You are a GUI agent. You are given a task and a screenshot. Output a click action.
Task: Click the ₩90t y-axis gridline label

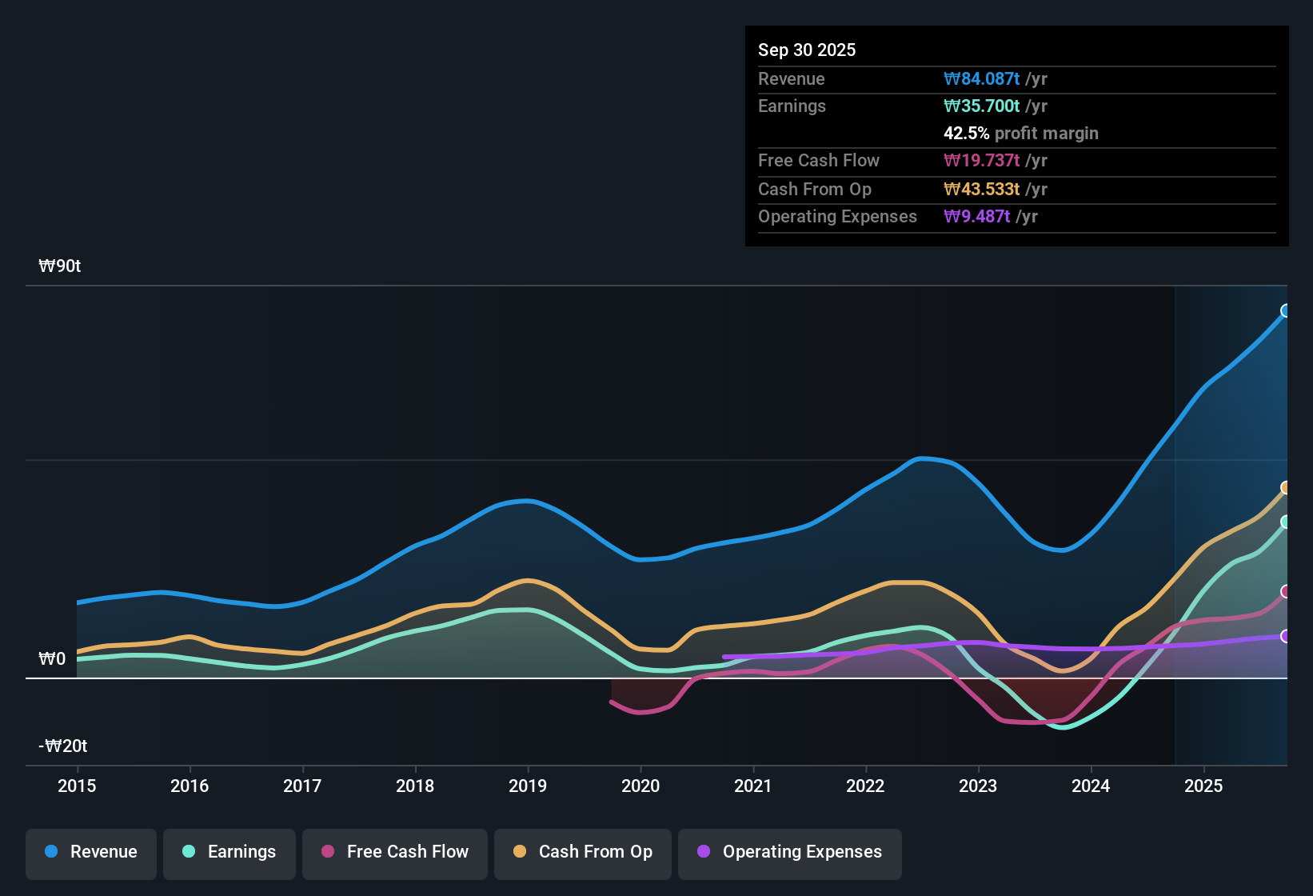coord(59,266)
